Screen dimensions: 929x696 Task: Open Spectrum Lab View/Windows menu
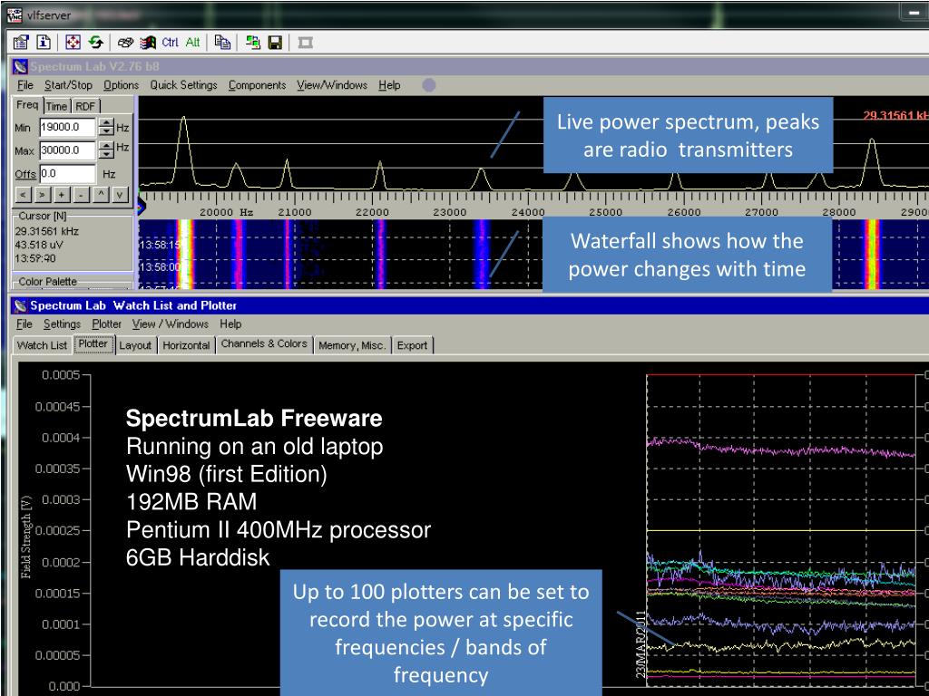[332, 85]
